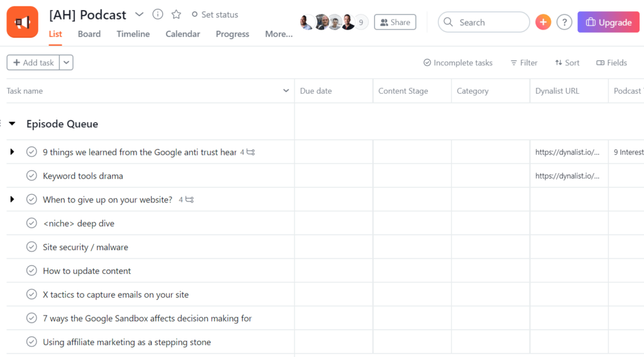The width and height of the screenshot is (644, 357).
Task: Click task name '<niche> deep dive'
Action: [79, 223]
